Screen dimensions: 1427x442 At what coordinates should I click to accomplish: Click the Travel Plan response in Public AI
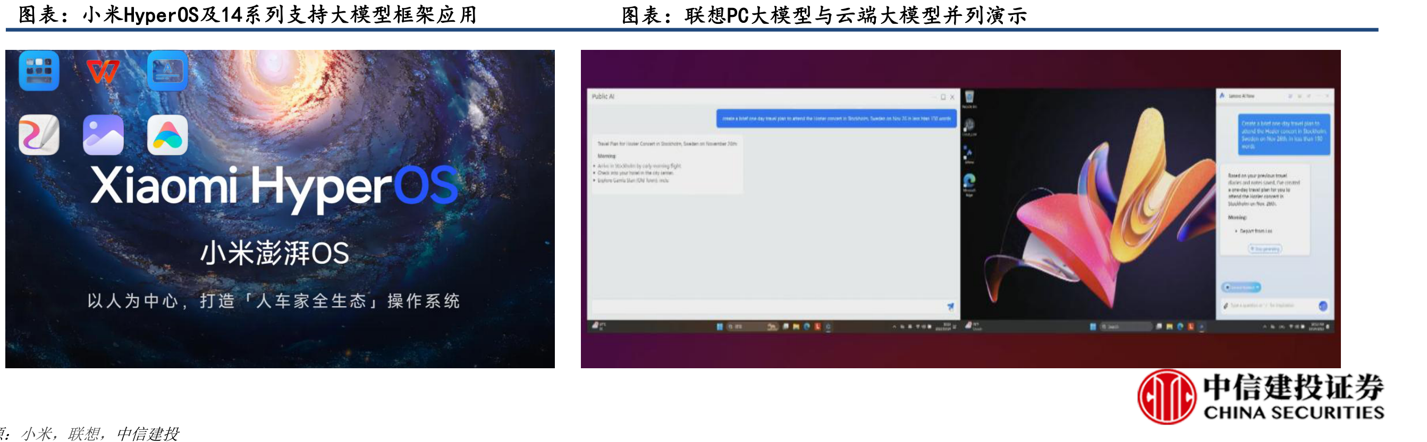tap(667, 164)
